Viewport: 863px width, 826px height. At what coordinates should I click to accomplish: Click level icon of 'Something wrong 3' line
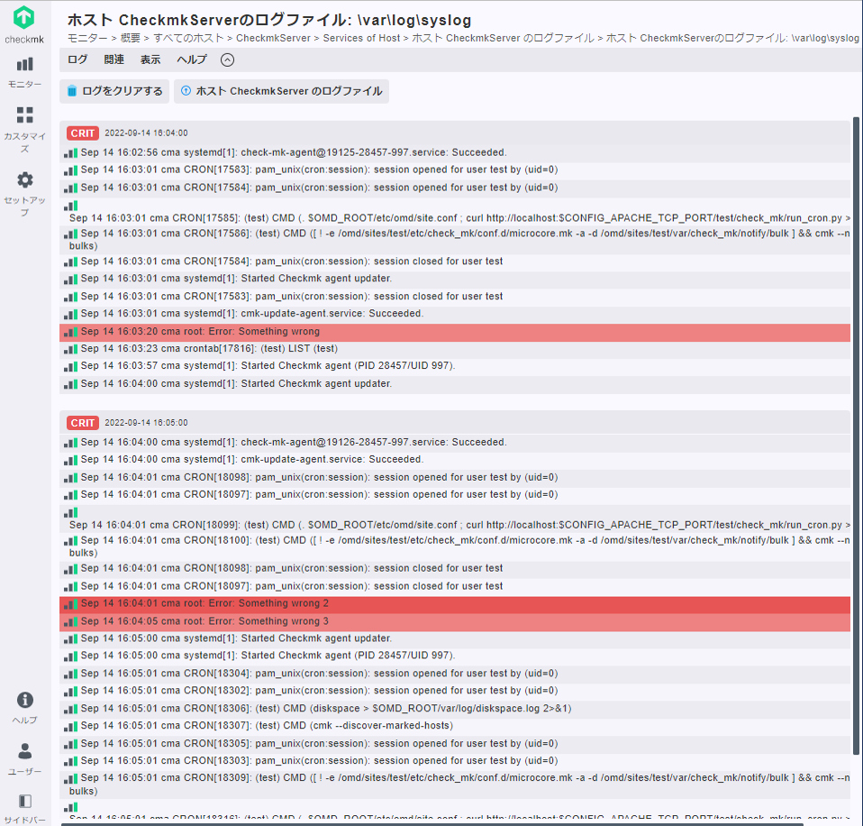coord(70,622)
